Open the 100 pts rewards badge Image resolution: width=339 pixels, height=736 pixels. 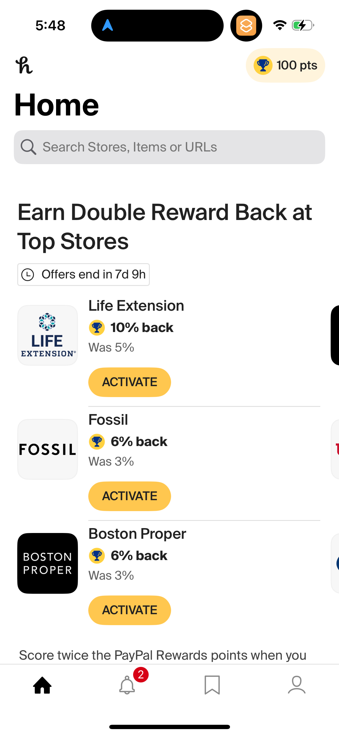tap(285, 65)
